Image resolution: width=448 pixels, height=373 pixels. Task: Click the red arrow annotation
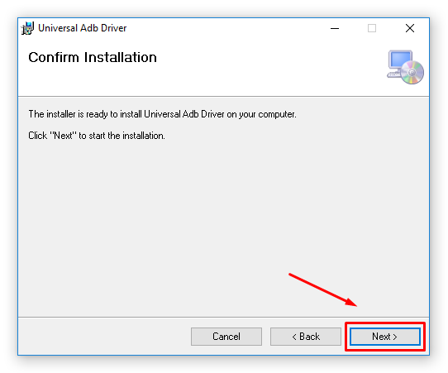(x=323, y=289)
